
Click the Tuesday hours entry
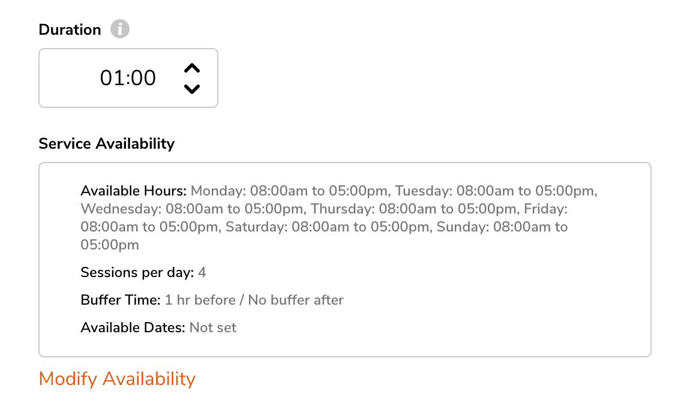coord(496,191)
